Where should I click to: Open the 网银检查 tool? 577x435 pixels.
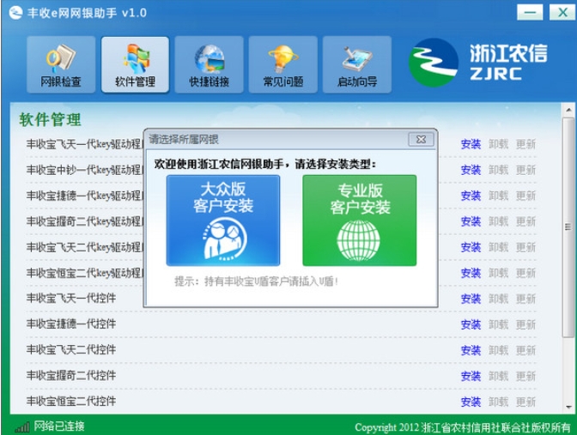pos(61,64)
